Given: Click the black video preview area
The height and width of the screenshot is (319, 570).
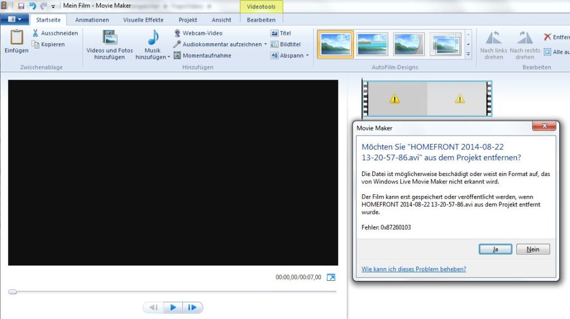Looking at the screenshot, I should [x=173, y=173].
